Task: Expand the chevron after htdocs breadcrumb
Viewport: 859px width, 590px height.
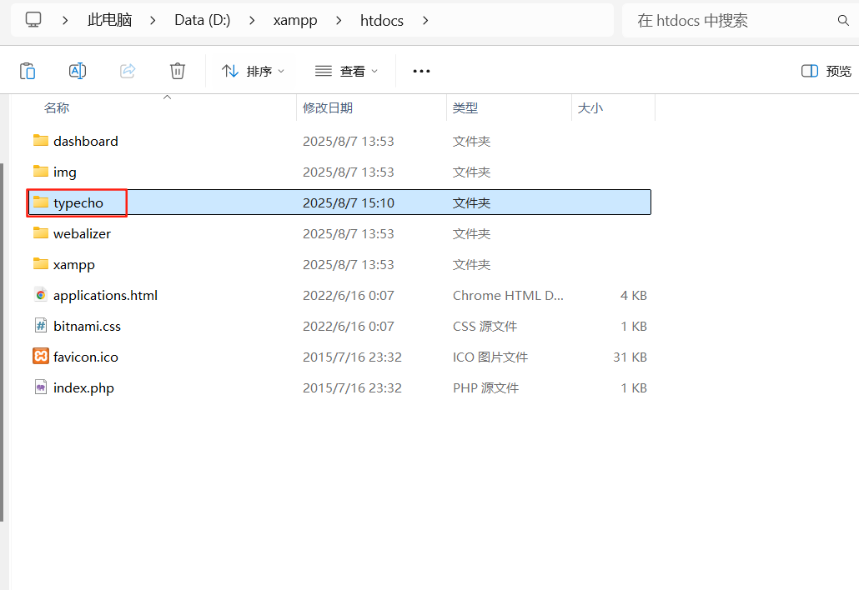Action: (425, 21)
